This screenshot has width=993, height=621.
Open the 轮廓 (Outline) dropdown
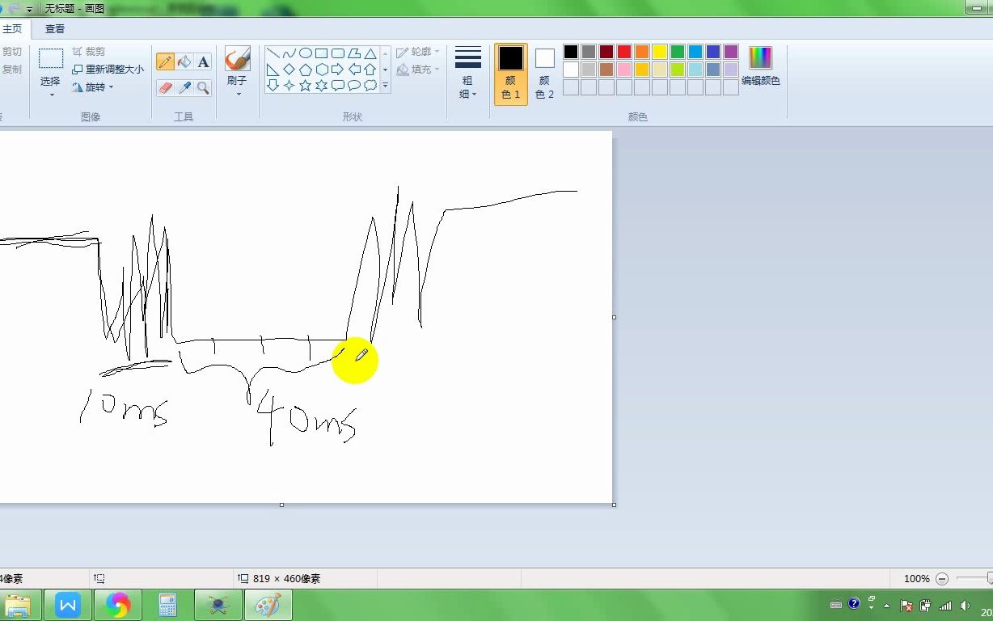click(x=418, y=52)
